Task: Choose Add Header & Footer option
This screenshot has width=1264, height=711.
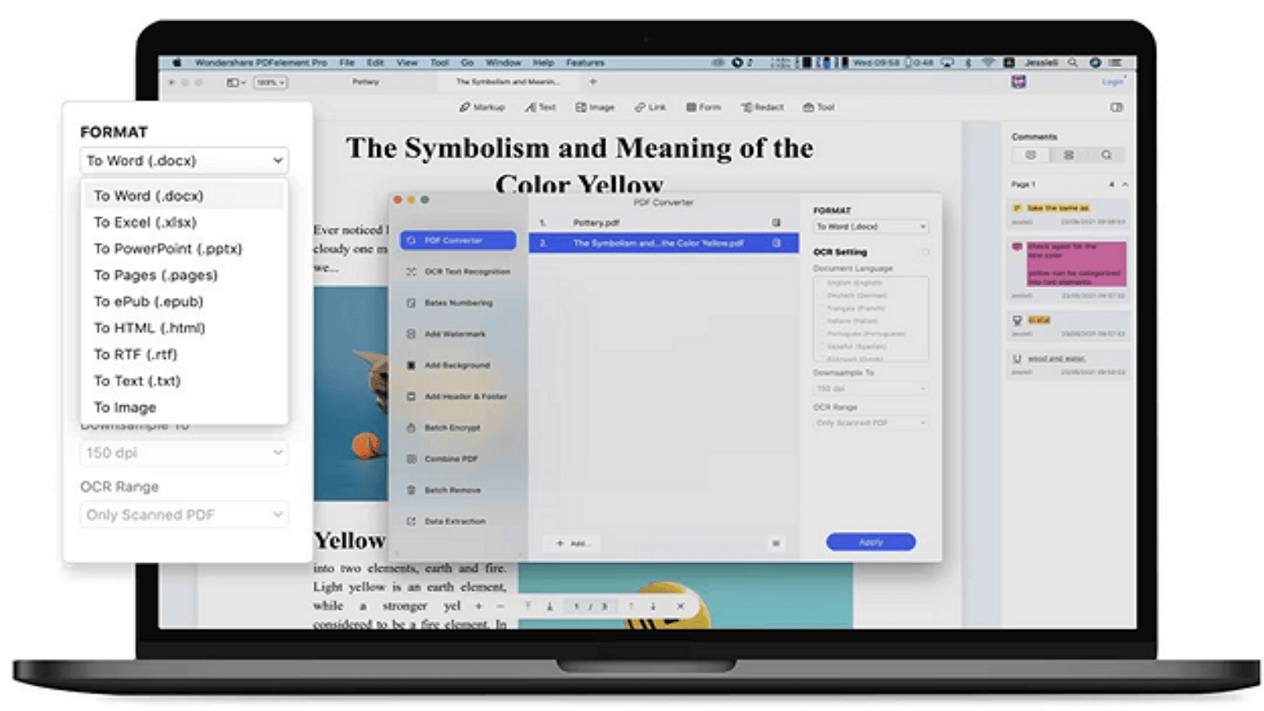Action: pos(458,397)
